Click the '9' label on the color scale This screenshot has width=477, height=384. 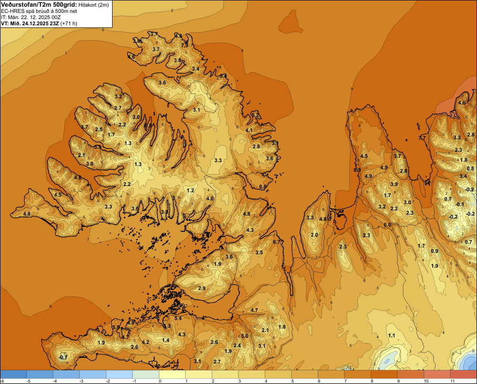tap(398, 381)
